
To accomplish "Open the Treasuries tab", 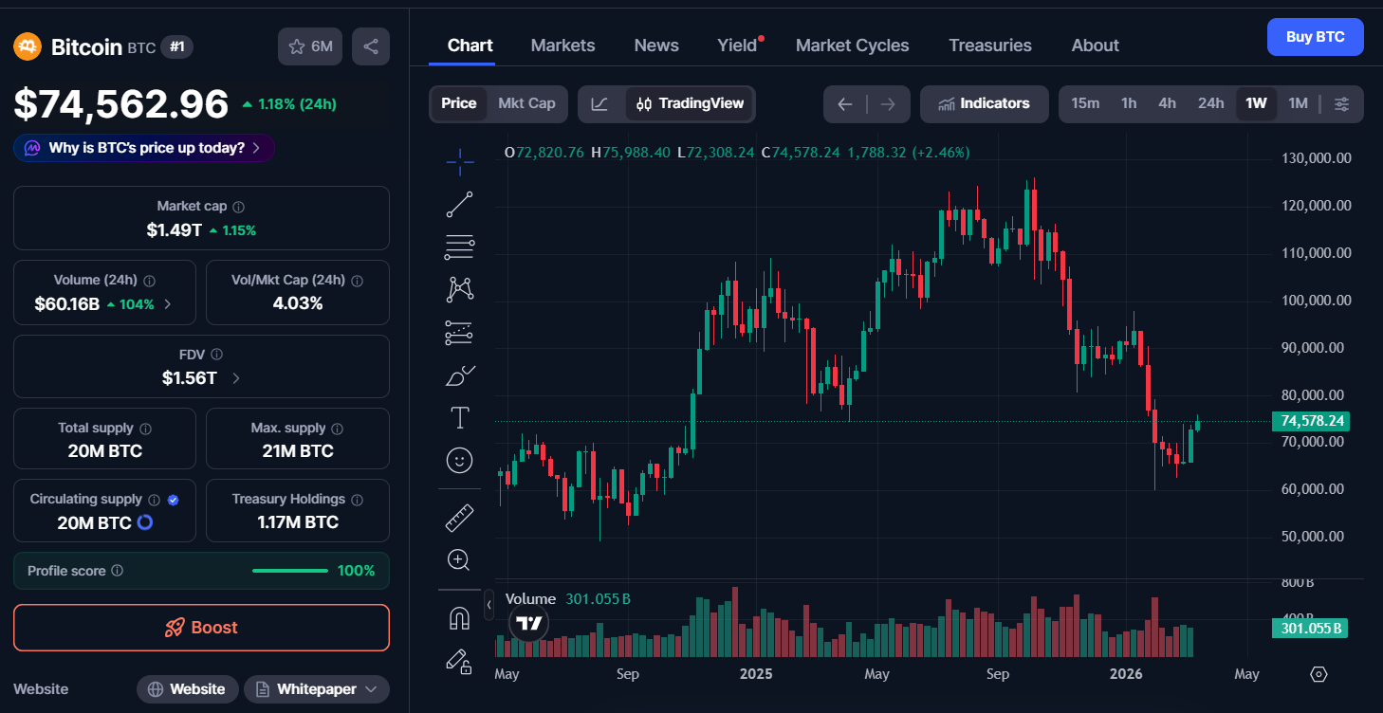I will click(990, 46).
